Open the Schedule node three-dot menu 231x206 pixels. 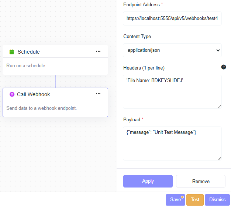98,51
